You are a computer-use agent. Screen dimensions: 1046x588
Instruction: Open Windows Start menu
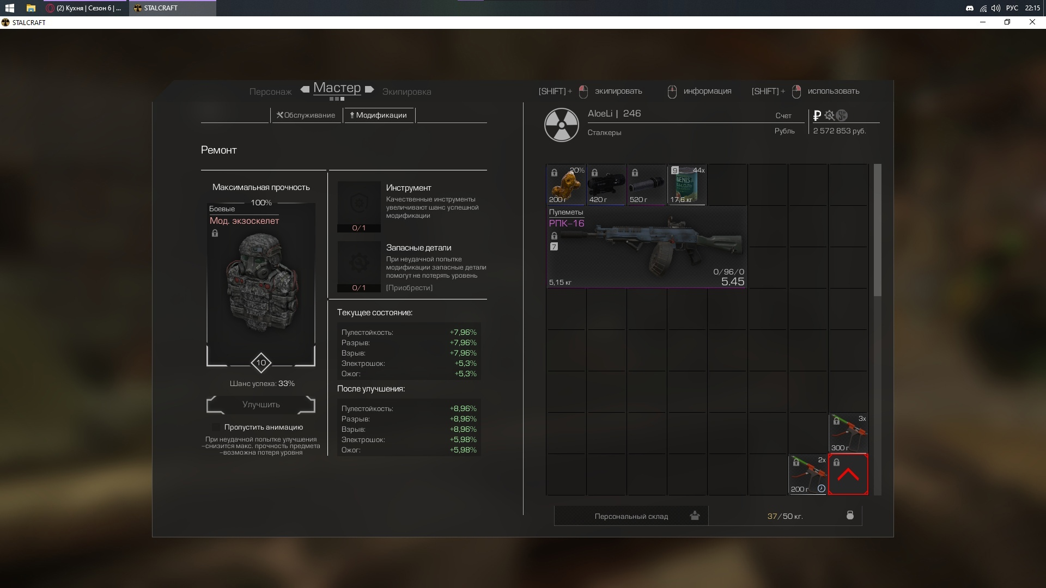[9, 8]
